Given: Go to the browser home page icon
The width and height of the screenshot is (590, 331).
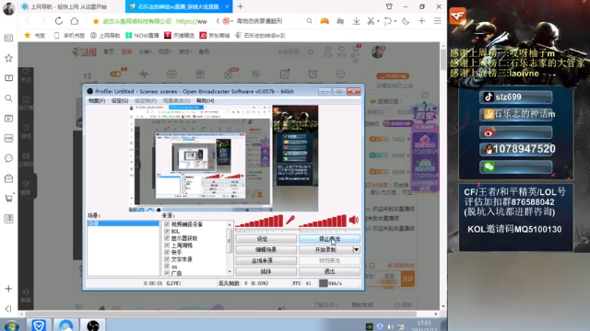Looking at the screenshot, I should click(75, 21).
